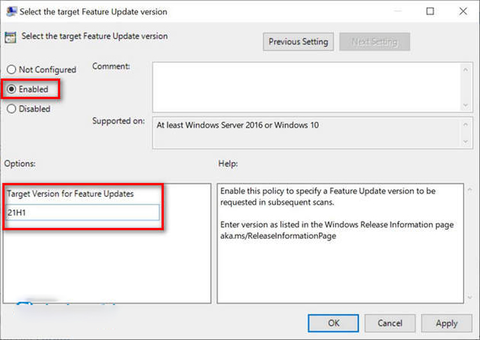This screenshot has height=340, width=480.
Task: Open the Previous Setting
Action: pos(298,42)
